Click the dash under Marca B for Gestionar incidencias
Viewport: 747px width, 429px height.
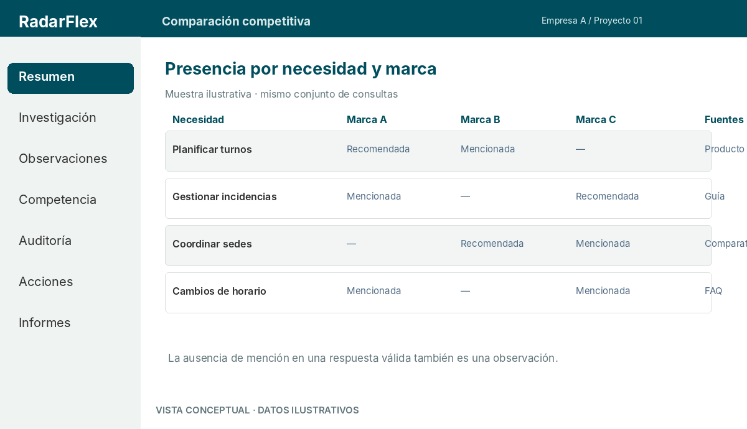[x=465, y=196]
